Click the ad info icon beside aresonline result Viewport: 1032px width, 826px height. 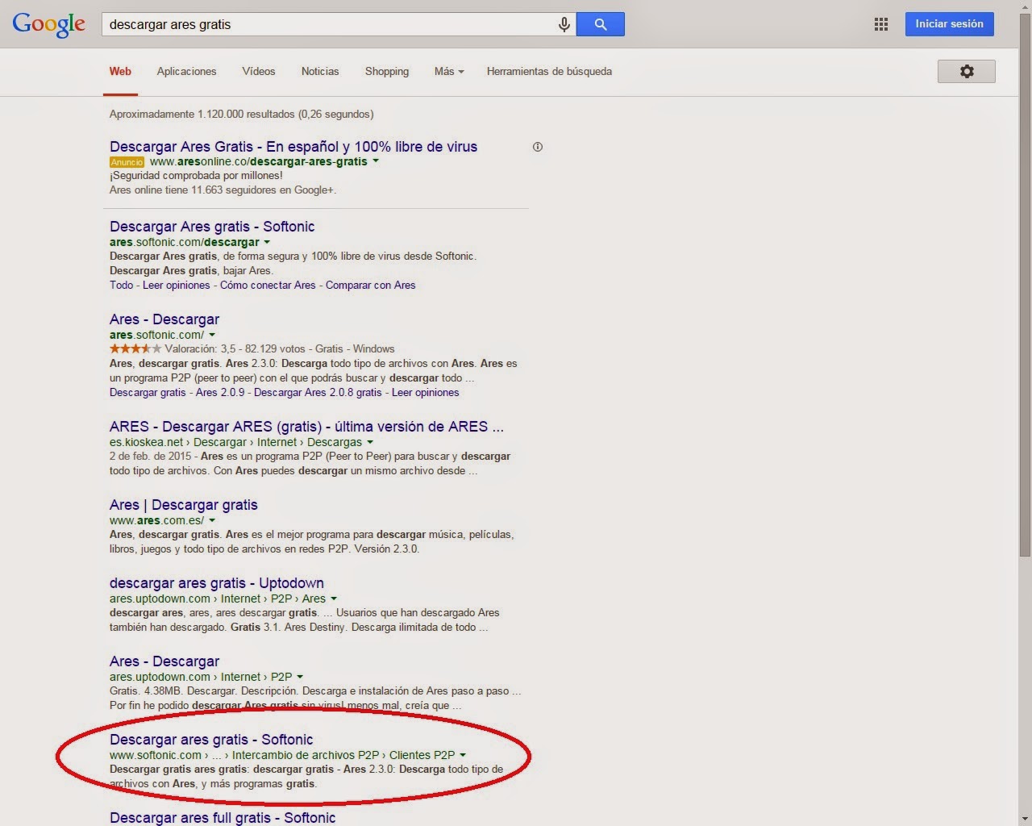coord(538,147)
